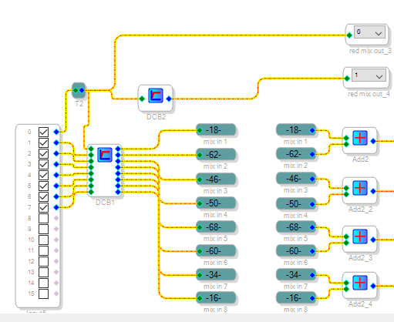The height and width of the screenshot is (322, 394).
Task: Enable input channel 12 checkbox
Action: pos(43,261)
